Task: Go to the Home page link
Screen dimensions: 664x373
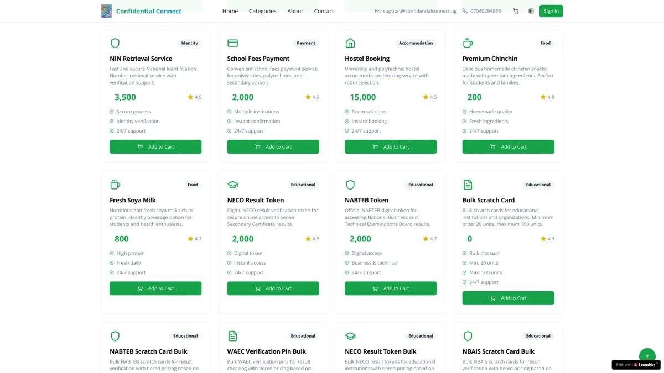Action: click(x=230, y=11)
